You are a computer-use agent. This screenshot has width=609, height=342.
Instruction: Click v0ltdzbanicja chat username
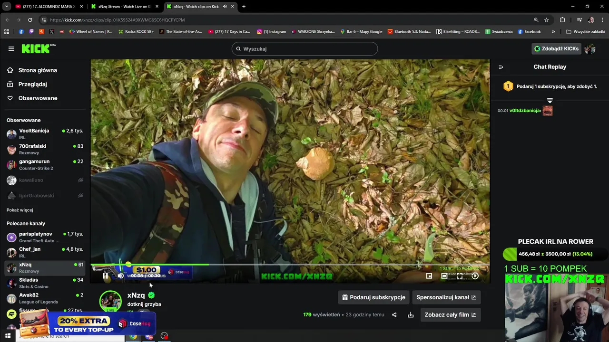525,111
